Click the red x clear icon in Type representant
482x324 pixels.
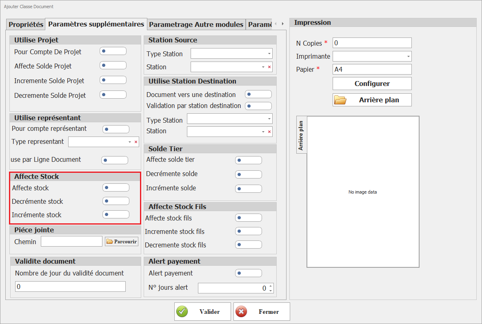(x=136, y=142)
